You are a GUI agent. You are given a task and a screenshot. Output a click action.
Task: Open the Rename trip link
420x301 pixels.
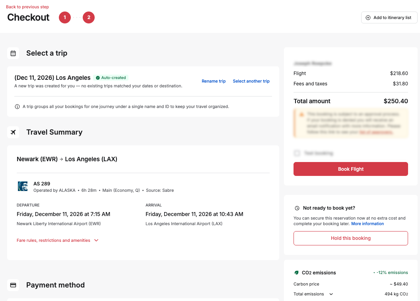coord(214,81)
